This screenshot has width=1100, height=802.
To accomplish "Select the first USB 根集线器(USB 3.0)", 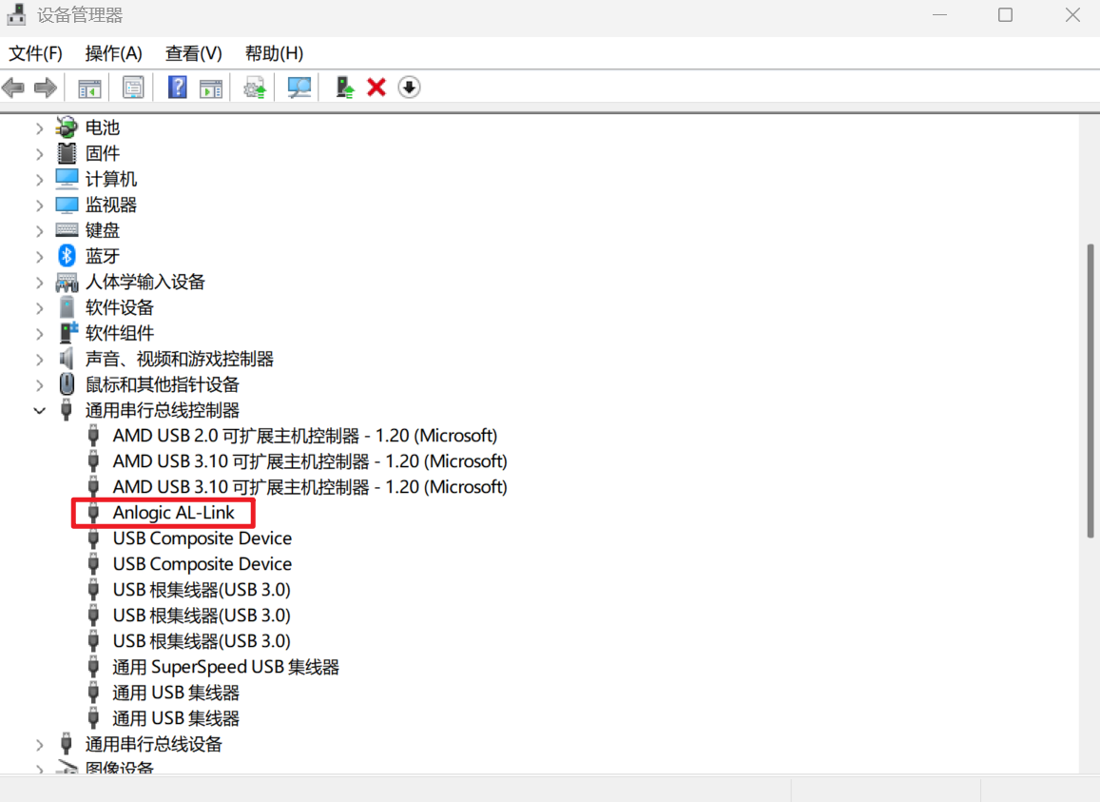I will pyautogui.click(x=202, y=590).
